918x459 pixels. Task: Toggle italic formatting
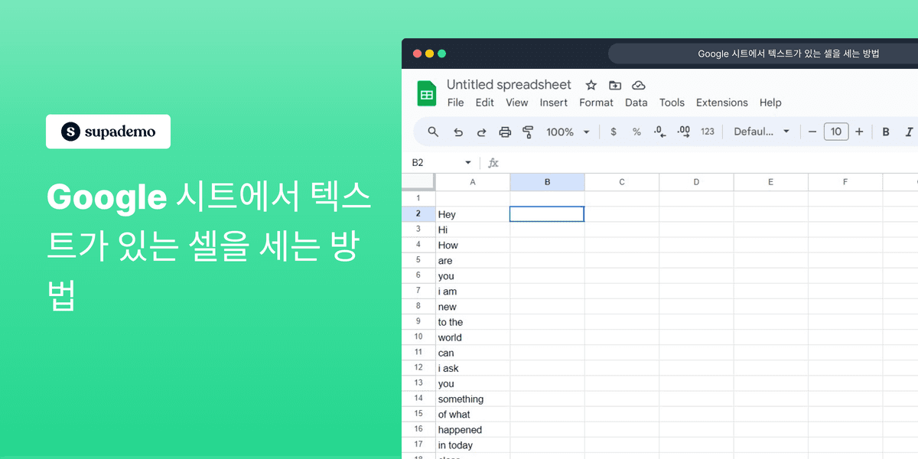click(x=909, y=131)
